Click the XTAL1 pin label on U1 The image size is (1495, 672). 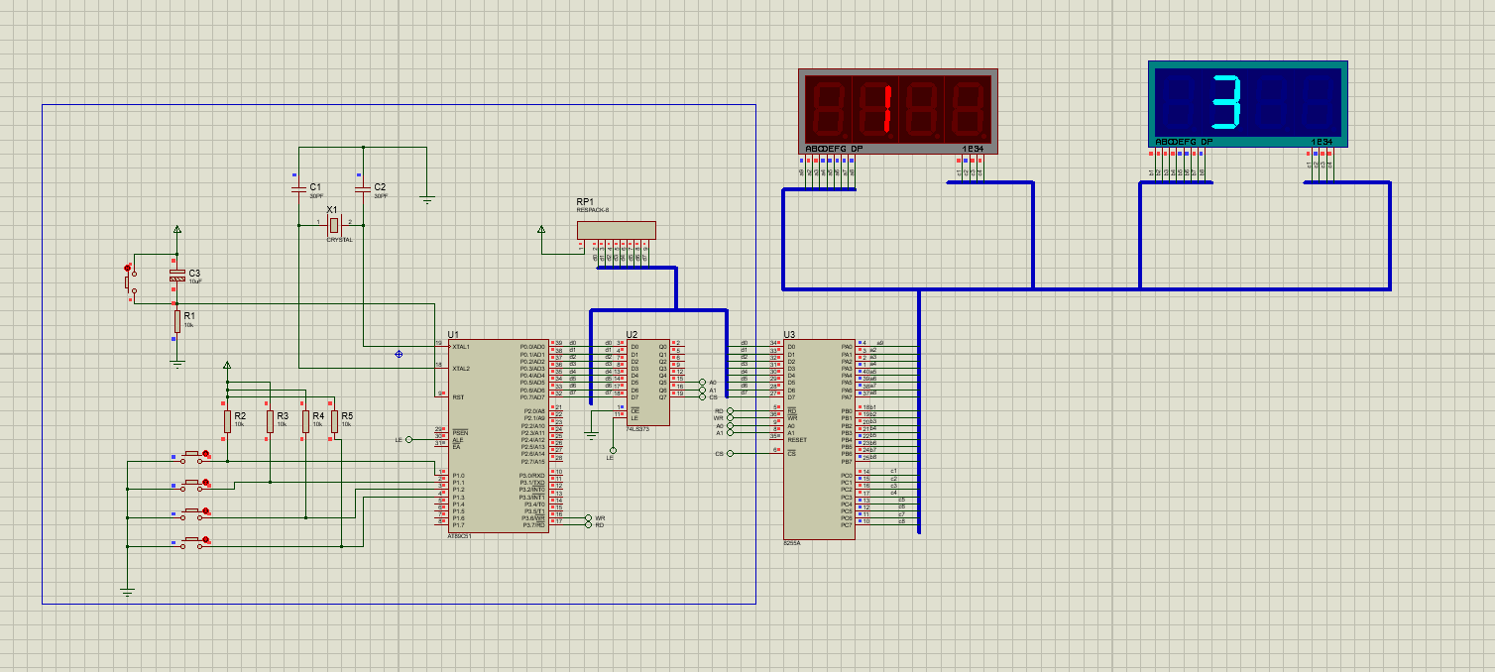click(461, 347)
